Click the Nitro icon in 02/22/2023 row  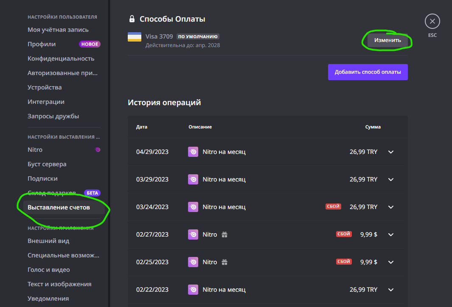[193, 290]
